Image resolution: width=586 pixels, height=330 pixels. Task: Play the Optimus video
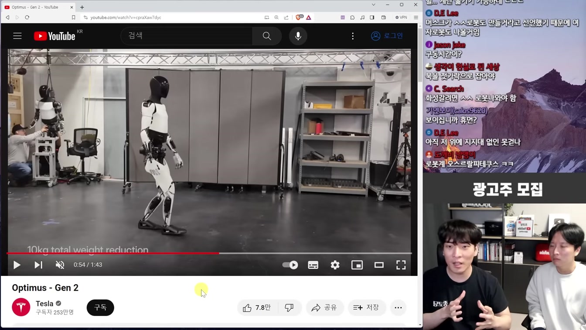coord(17,265)
